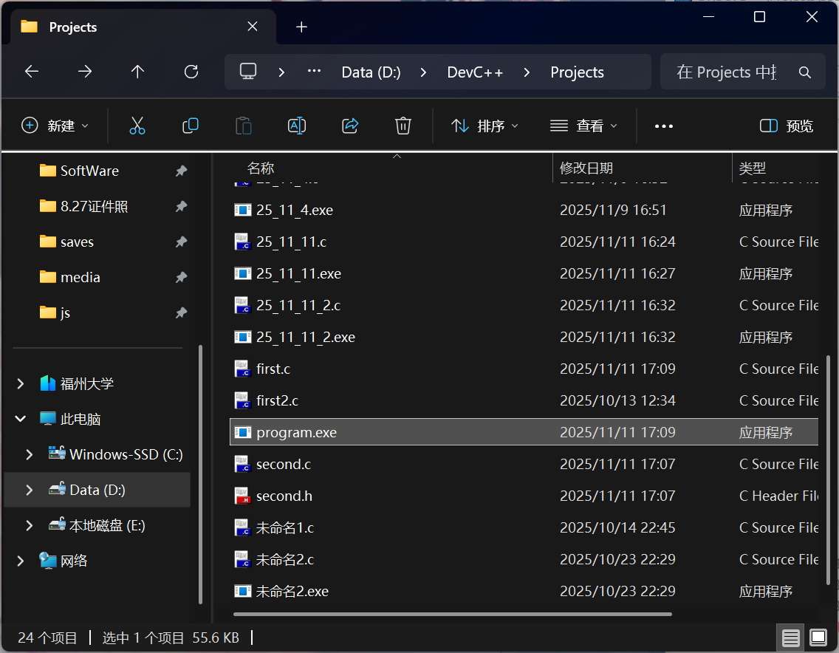Screen dimensions: 839x653
Task: Select 未命名2.exe file
Action: pyautogui.click(x=524, y=592)
